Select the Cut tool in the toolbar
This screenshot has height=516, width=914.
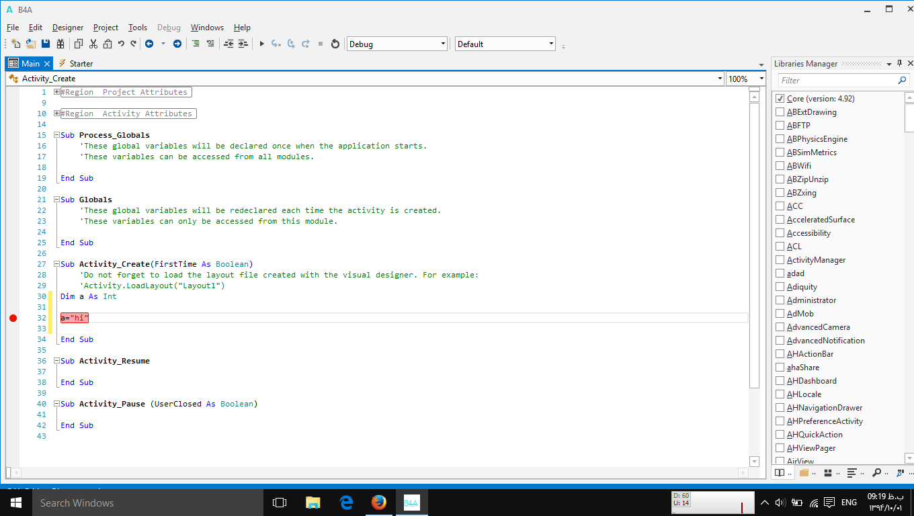tap(93, 43)
